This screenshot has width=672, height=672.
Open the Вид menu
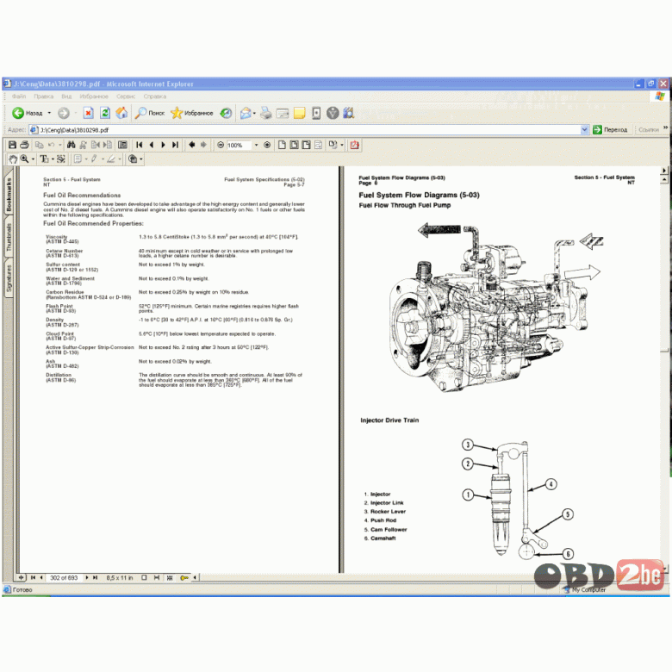[x=66, y=96]
